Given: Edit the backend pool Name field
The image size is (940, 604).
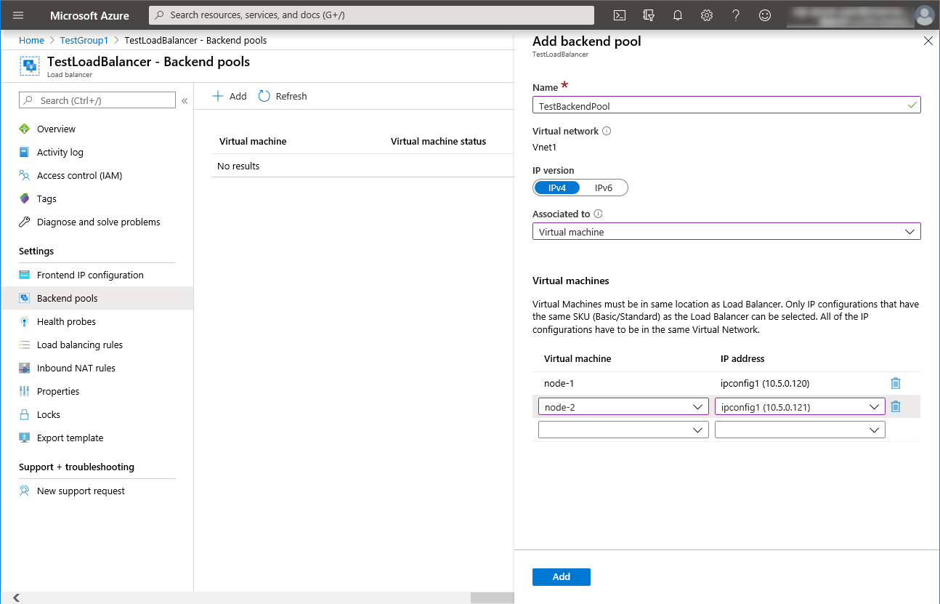Looking at the screenshot, I should pos(726,105).
